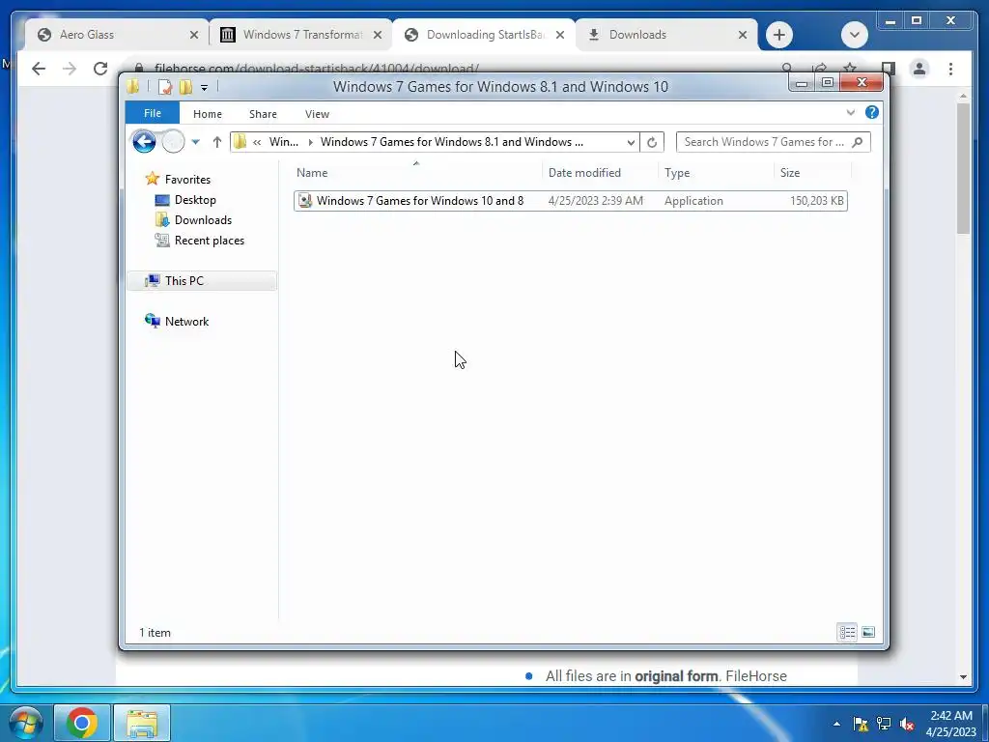Switch to Windows 7 Transformation tab
The width and height of the screenshot is (989, 742).
pos(301,35)
